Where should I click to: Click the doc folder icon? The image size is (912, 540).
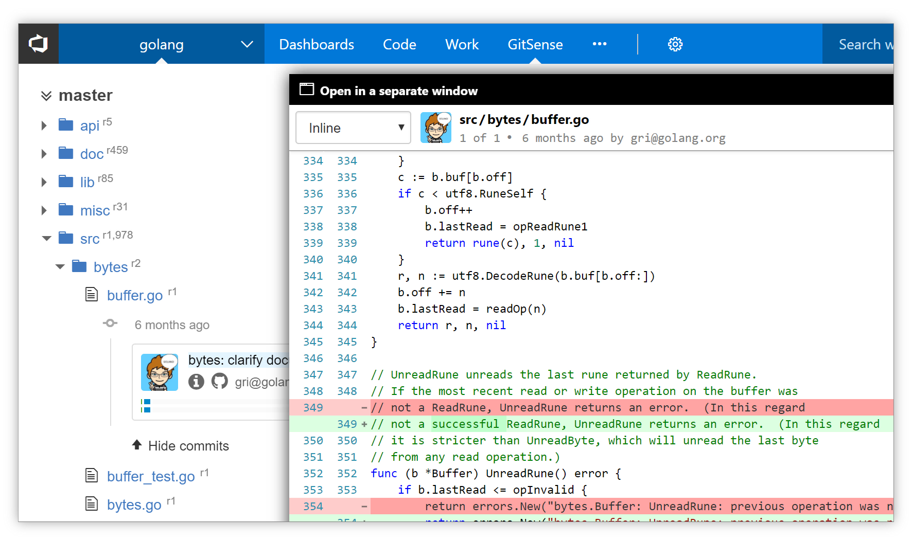point(66,153)
